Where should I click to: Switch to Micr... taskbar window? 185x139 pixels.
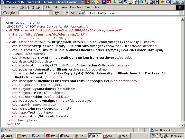coord(23,136)
